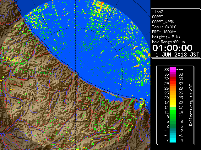Viewport: 201px width, 150px height.
Task: Click the "1 JUN 2013 JST" date text
Action: pos(177,55)
